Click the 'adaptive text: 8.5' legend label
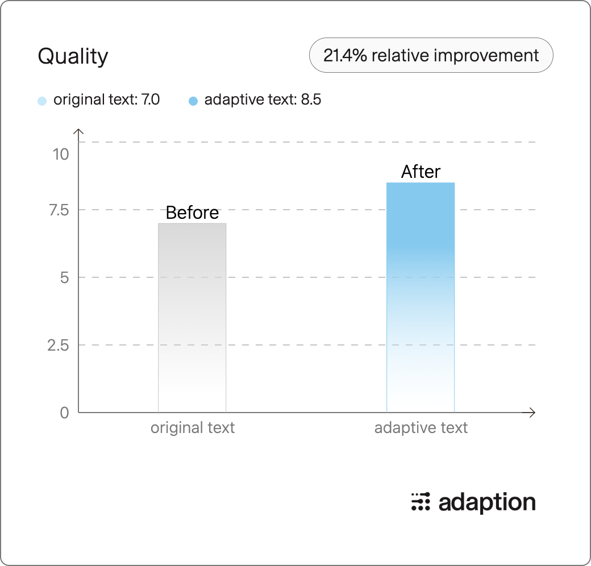 (x=263, y=100)
